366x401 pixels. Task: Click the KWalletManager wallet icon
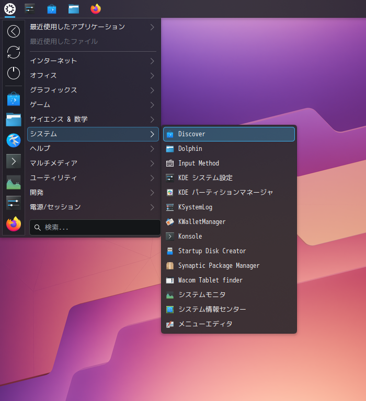tap(170, 222)
